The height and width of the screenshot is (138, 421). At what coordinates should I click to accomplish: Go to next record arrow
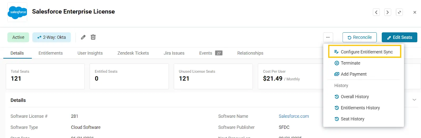pos(388,12)
